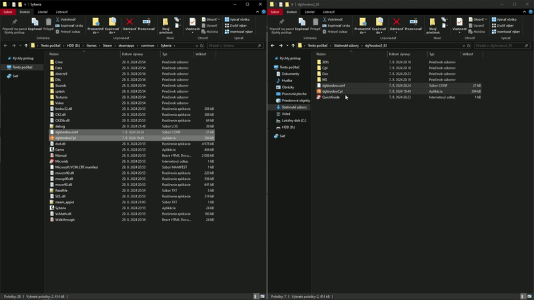Click Zobraziť tab in dgVoodoo2_83 window
534x300 pixels.
pos(328,12)
